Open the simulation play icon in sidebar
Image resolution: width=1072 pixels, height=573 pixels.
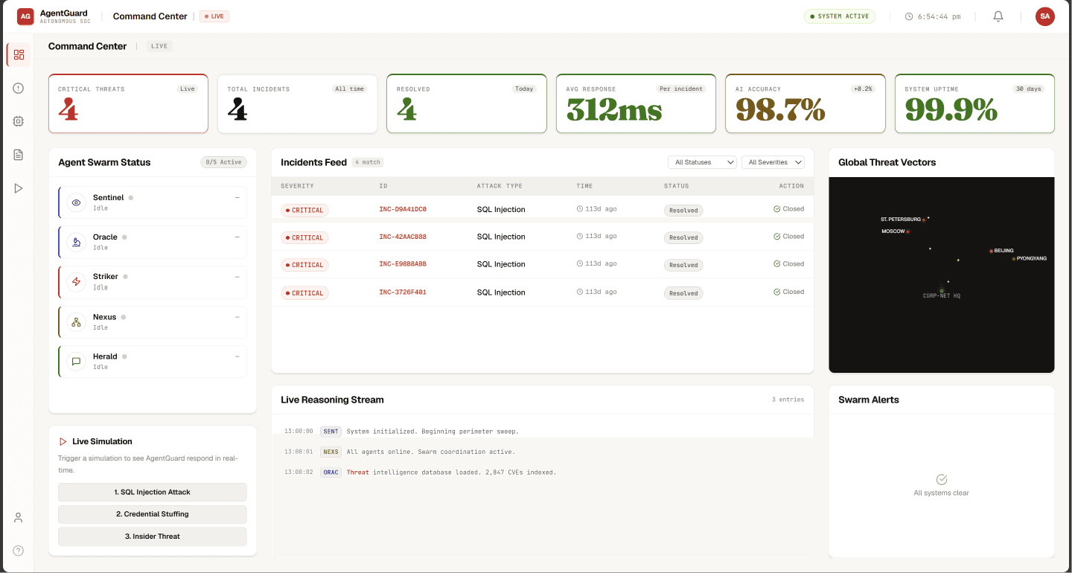19,188
